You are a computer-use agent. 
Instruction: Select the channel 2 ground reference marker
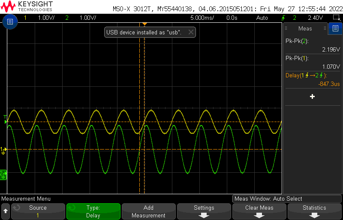point(3,174)
